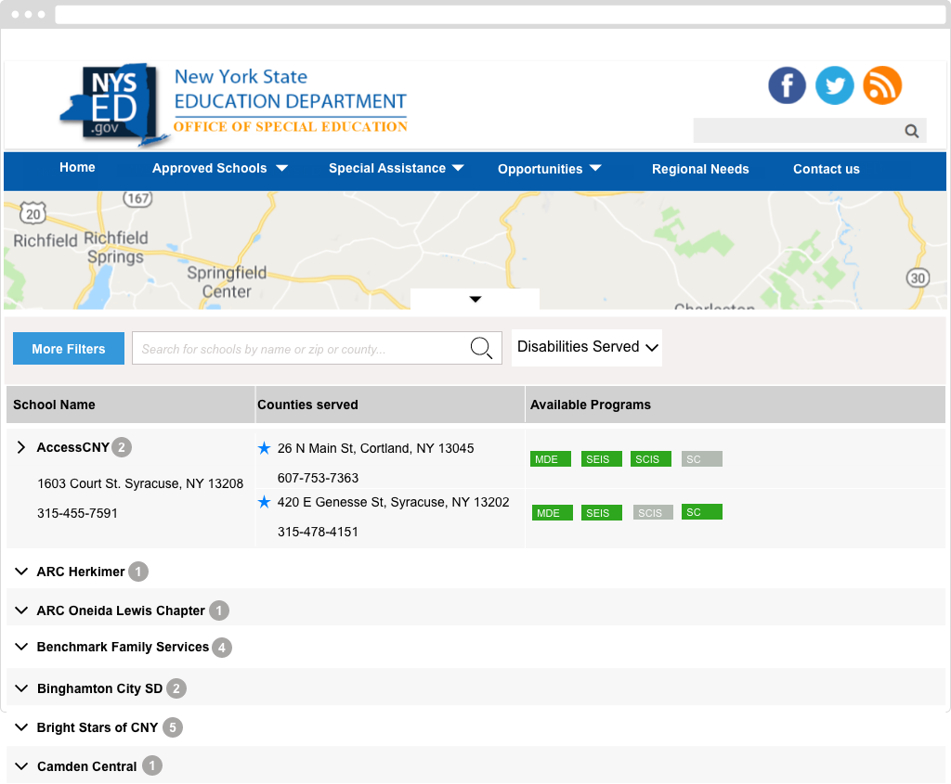Open the RSS feed icon
The width and height of the screenshot is (951, 784).
pyautogui.click(x=882, y=85)
